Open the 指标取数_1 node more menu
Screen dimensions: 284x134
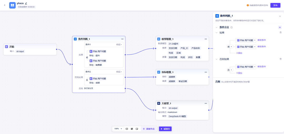206,72
